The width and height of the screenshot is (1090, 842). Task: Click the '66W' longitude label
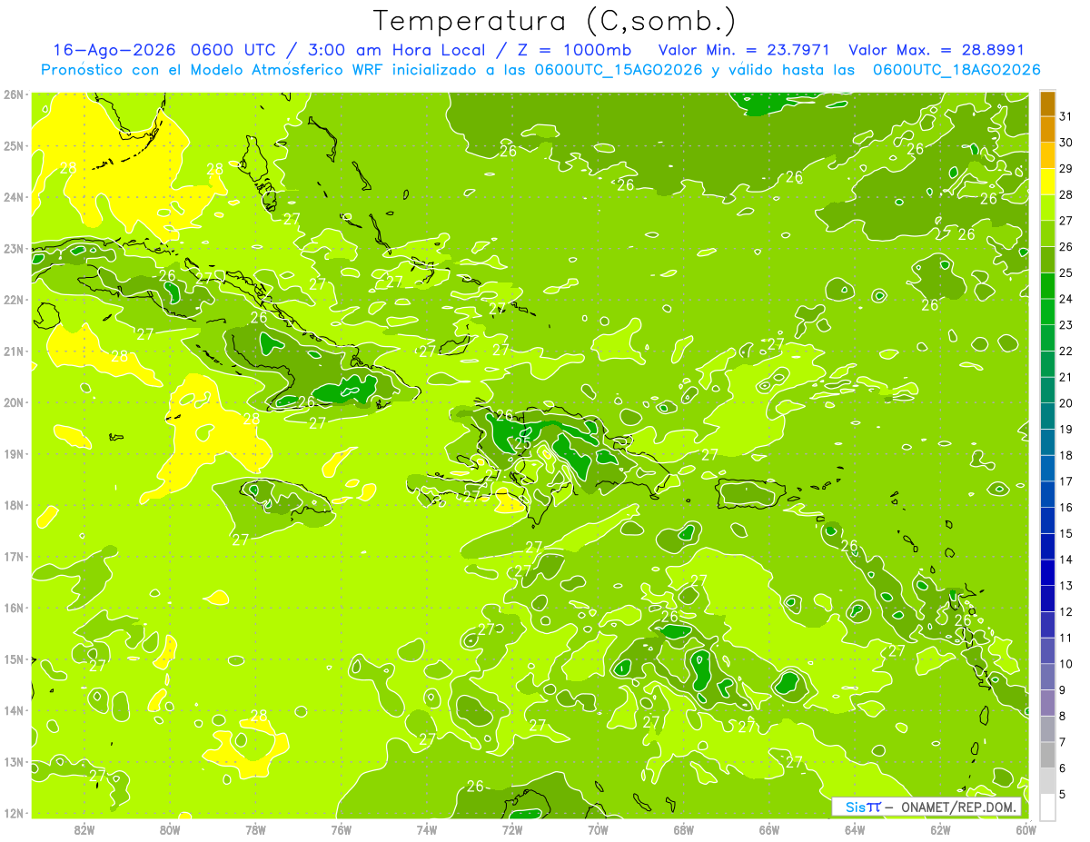click(769, 829)
